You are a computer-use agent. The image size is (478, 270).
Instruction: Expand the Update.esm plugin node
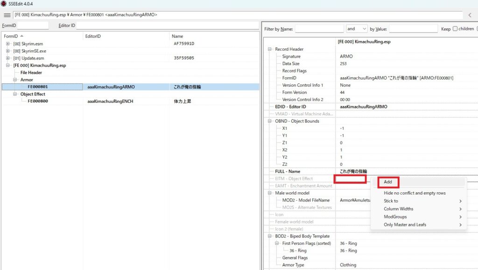(x=8, y=58)
